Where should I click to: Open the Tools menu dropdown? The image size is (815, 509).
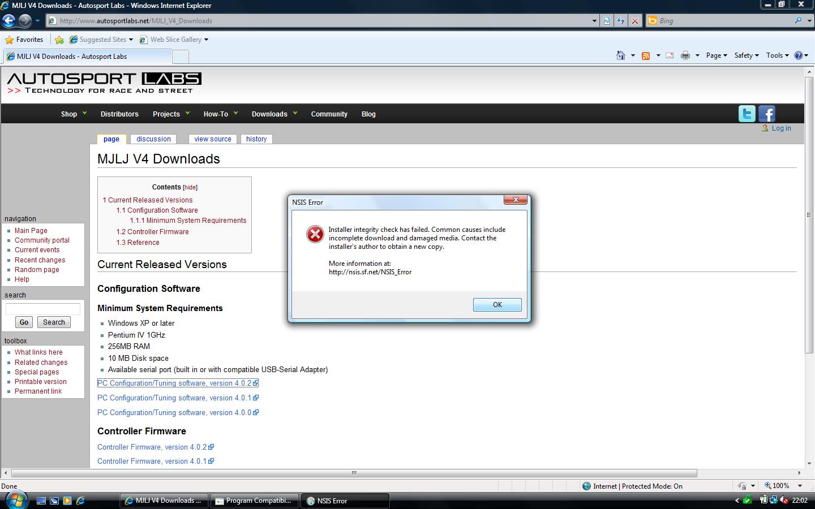coord(777,55)
